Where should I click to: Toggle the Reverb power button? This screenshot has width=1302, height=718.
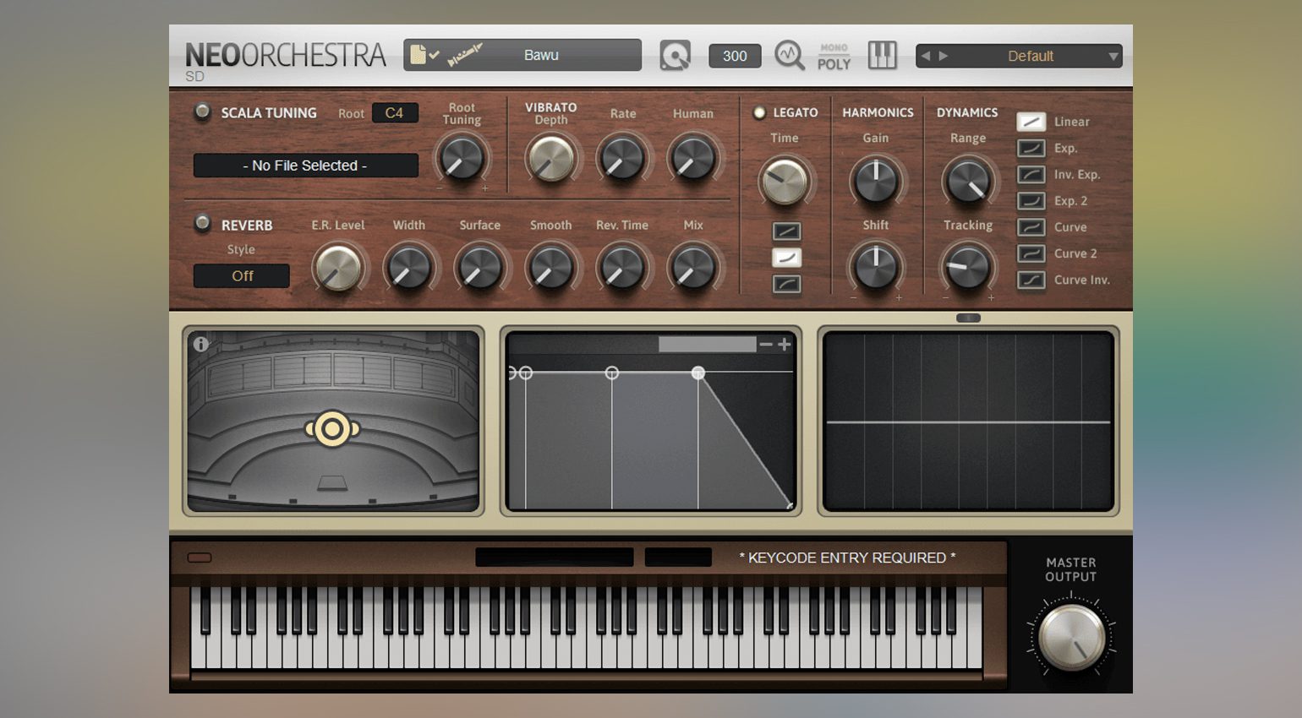[202, 223]
